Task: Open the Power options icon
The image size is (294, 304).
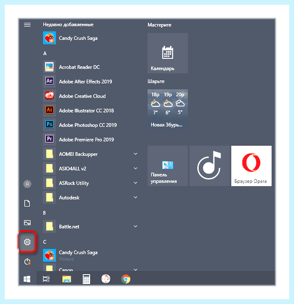Action: (28, 262)
